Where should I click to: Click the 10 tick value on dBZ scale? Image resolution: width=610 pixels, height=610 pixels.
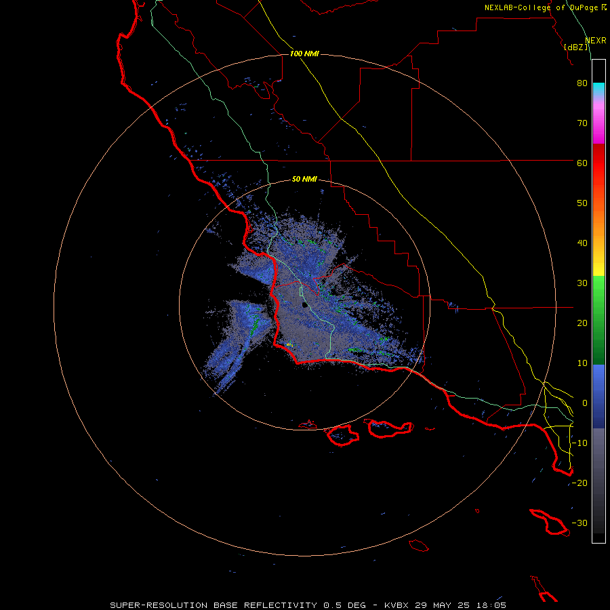click(582, 363)
